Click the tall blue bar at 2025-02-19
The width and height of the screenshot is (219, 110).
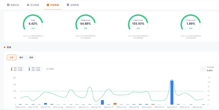(x=172, y=92)
